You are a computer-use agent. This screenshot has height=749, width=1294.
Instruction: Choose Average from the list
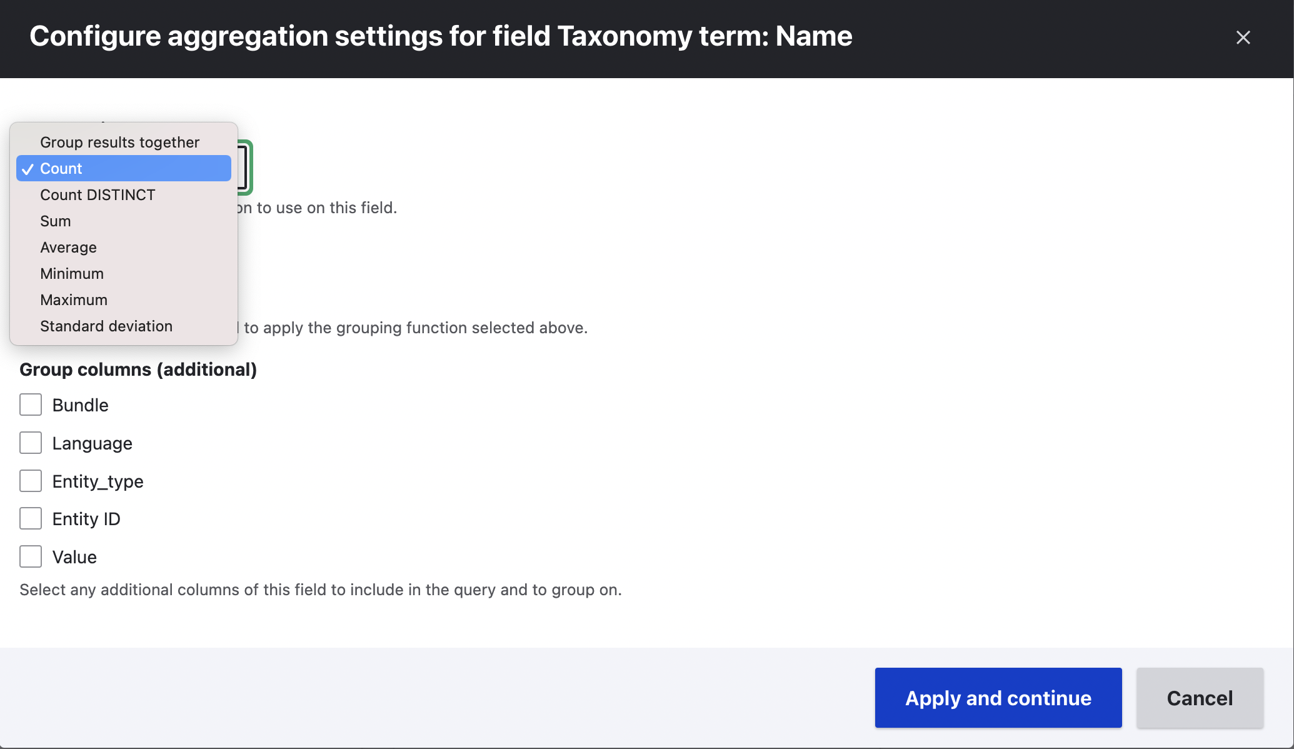pos(68,248)
